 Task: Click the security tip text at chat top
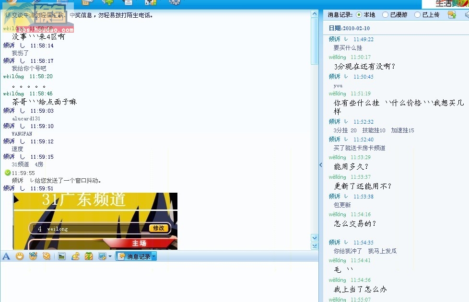pyautogui.click(x=82, y=15)
